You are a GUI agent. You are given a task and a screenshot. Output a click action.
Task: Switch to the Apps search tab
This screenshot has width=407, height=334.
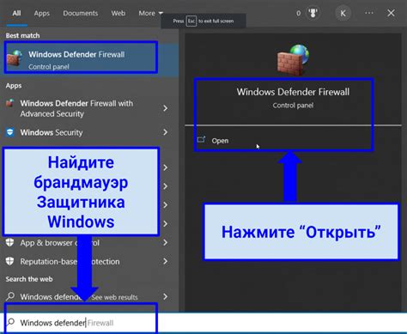click(x=42, y=13)
